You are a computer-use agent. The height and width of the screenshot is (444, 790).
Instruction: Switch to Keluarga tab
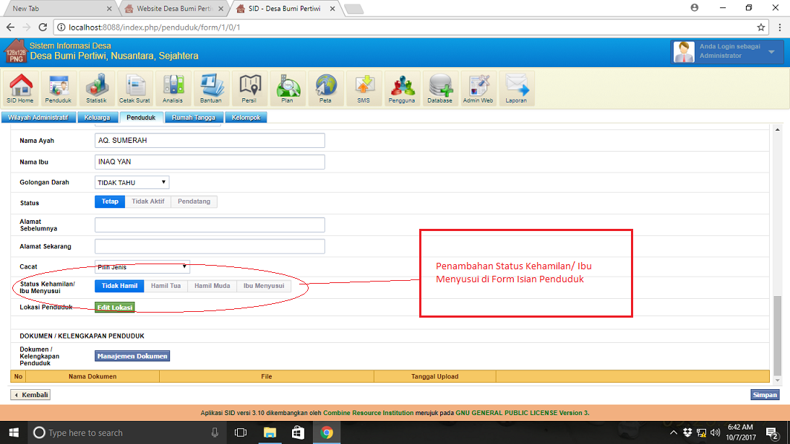tap(98, 117)
